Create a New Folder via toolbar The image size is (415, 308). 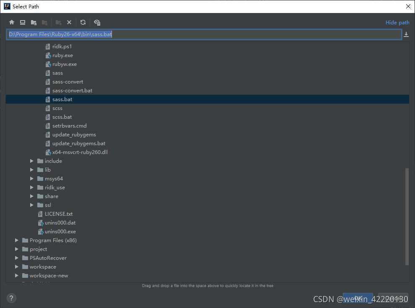click(x=59, y=22)
